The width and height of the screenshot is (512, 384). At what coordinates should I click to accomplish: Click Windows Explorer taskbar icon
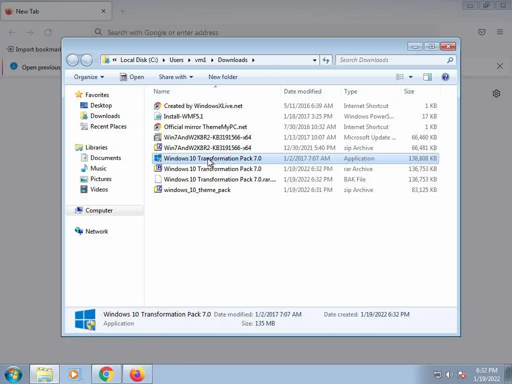pyautogui.click(x=44, y=374)
